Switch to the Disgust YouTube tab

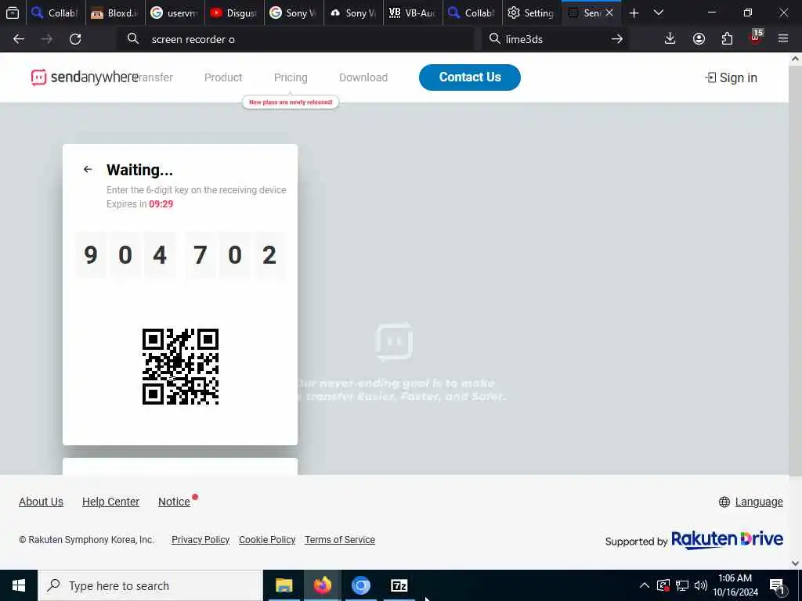(x=233, y=13)
